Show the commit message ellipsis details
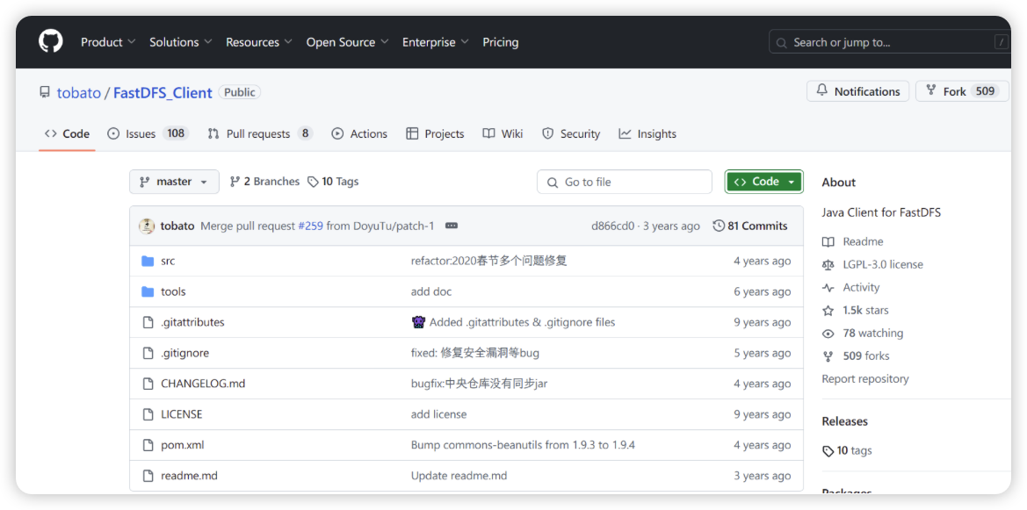Screen dimensions: 1027x510 pos(452,226)
